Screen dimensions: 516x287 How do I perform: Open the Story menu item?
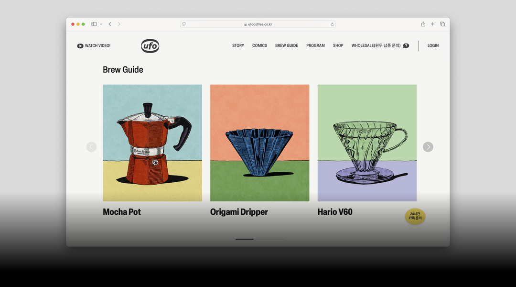click(238, 45)
